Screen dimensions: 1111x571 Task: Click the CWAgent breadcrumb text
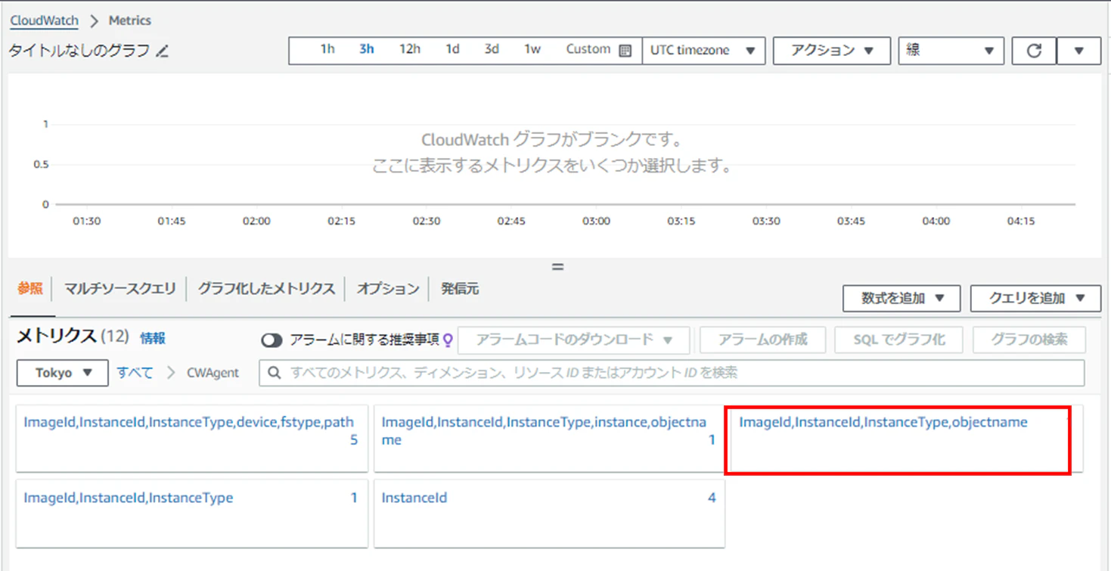pos(213,373)
